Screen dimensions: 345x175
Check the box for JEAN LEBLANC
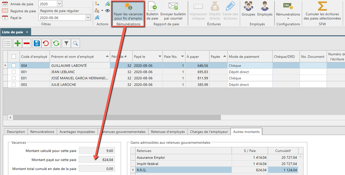click(14, 72)
